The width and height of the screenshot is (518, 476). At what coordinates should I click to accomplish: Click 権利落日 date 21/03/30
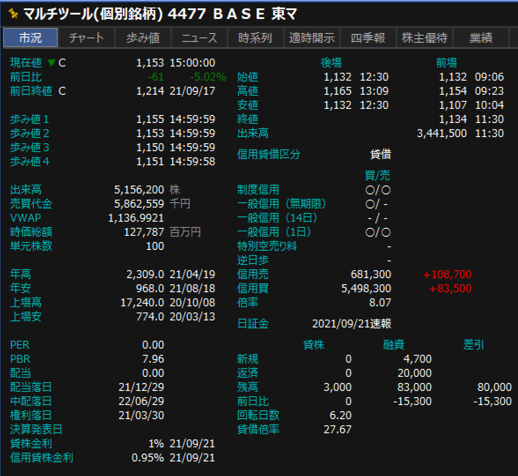click(141, 415)
